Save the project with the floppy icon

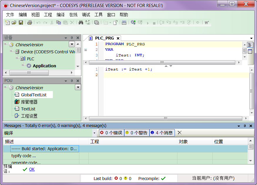(21, 23)
